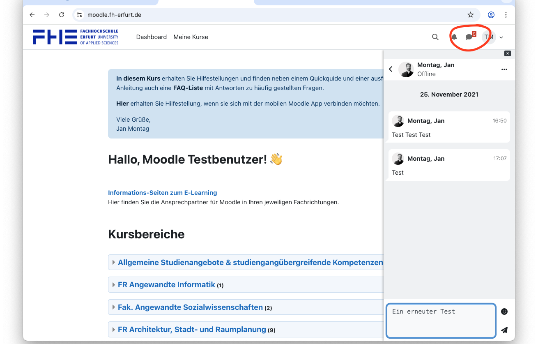Image resolution: width=538 pixels, height=344 pixels.
Task: Click the search magnifier icon
Action: tap(435, 37)
